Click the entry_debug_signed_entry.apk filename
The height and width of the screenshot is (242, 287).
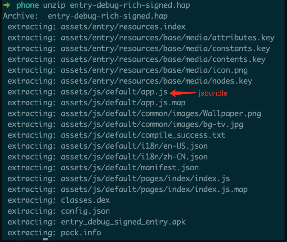[x=123, y=222]
